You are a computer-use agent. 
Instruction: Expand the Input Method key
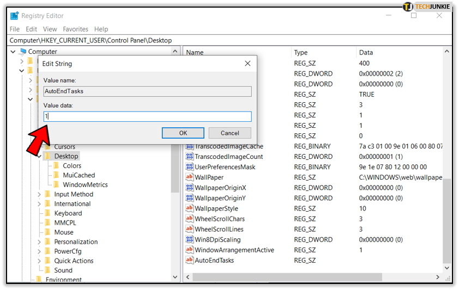(39, 194)
